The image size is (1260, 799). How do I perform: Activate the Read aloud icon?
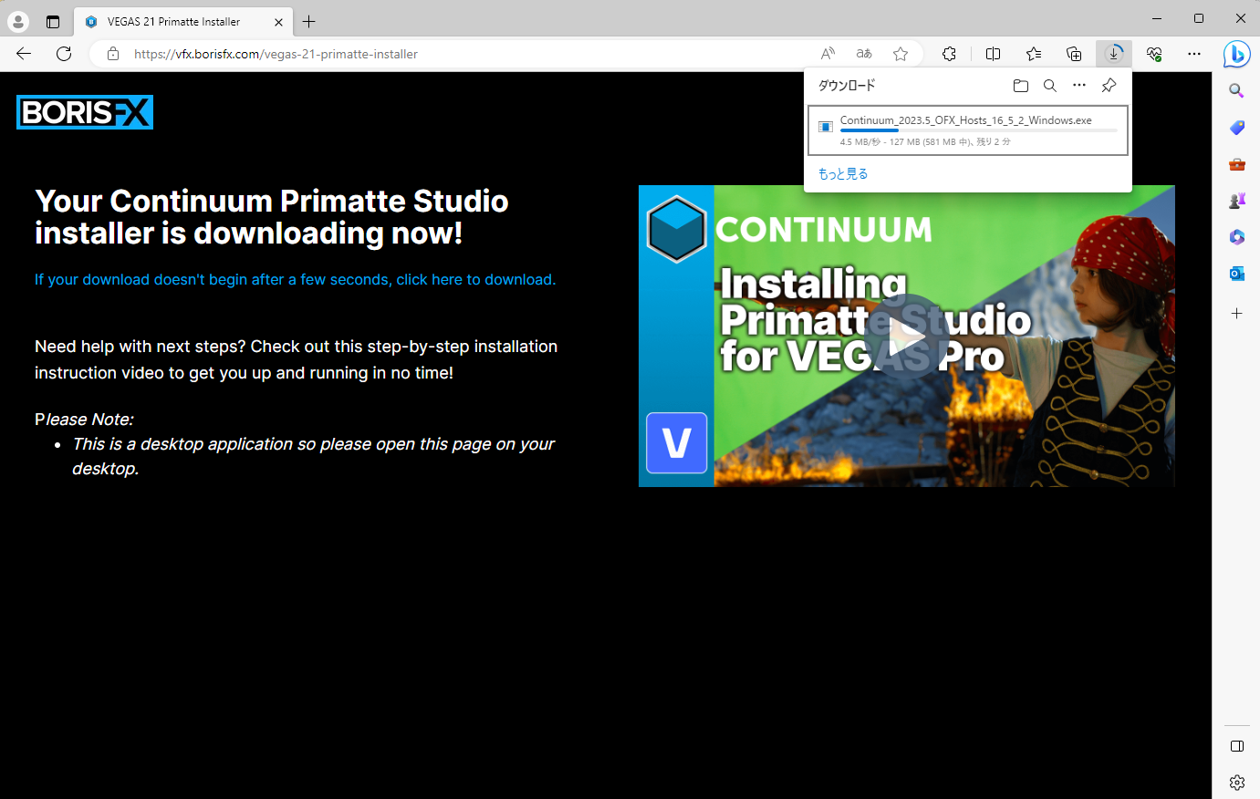pyautogui.click(x=828, y=54)
